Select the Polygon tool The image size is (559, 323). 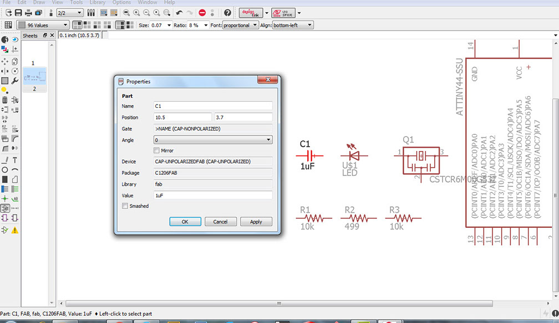14,179
